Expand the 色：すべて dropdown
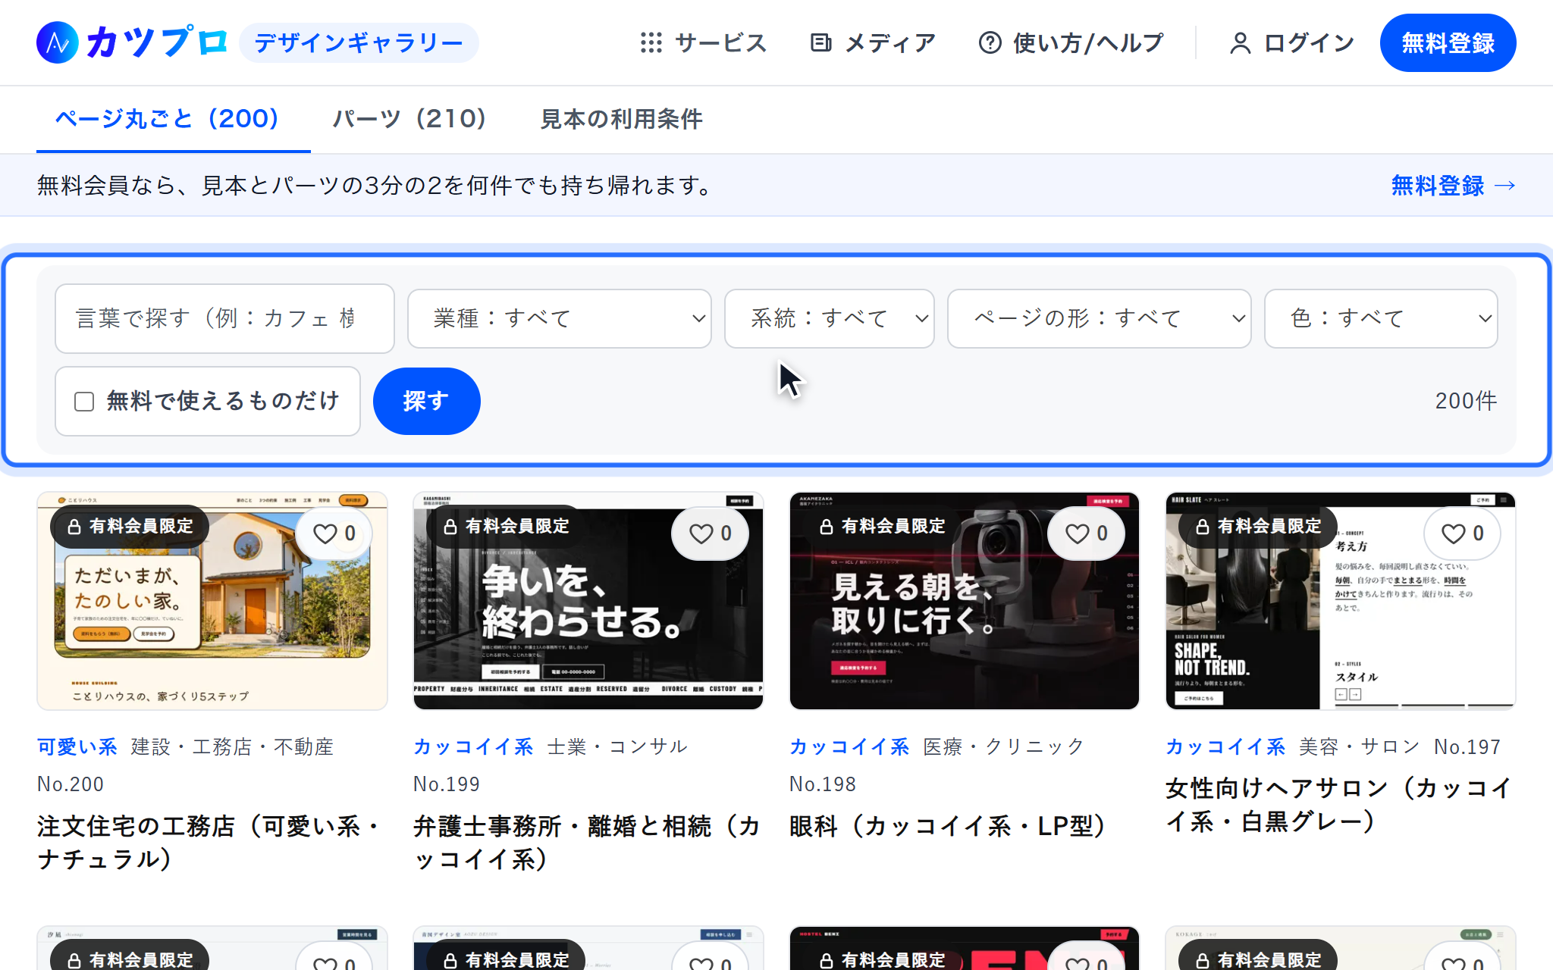 (1381, 318)
